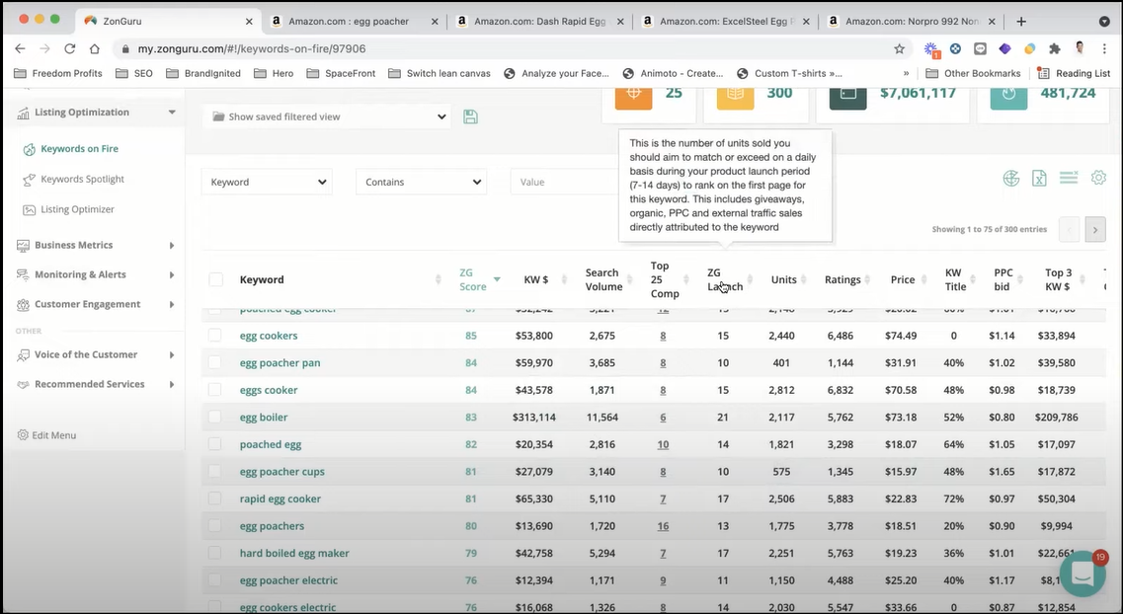
Task: Open the egg poacher pan keyword link
Action: 280,363
